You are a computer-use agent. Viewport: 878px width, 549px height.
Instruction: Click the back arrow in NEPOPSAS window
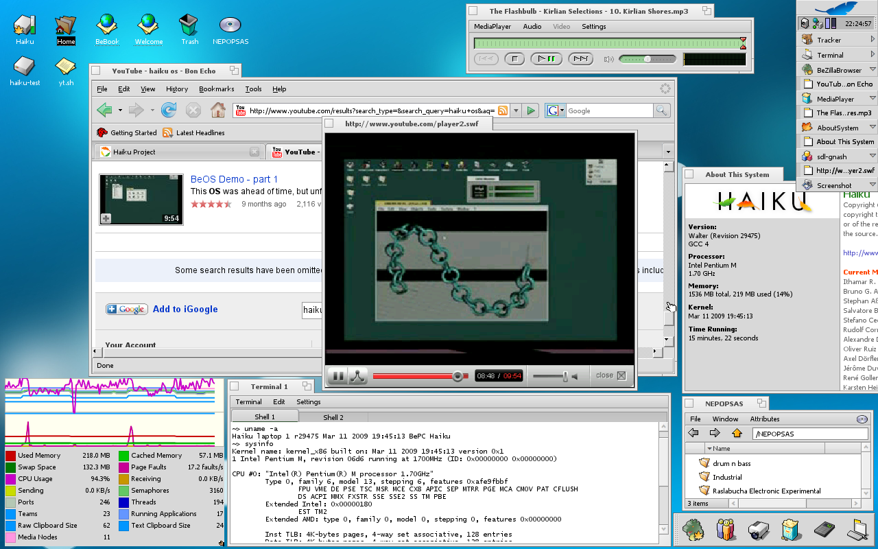(693, 433)
